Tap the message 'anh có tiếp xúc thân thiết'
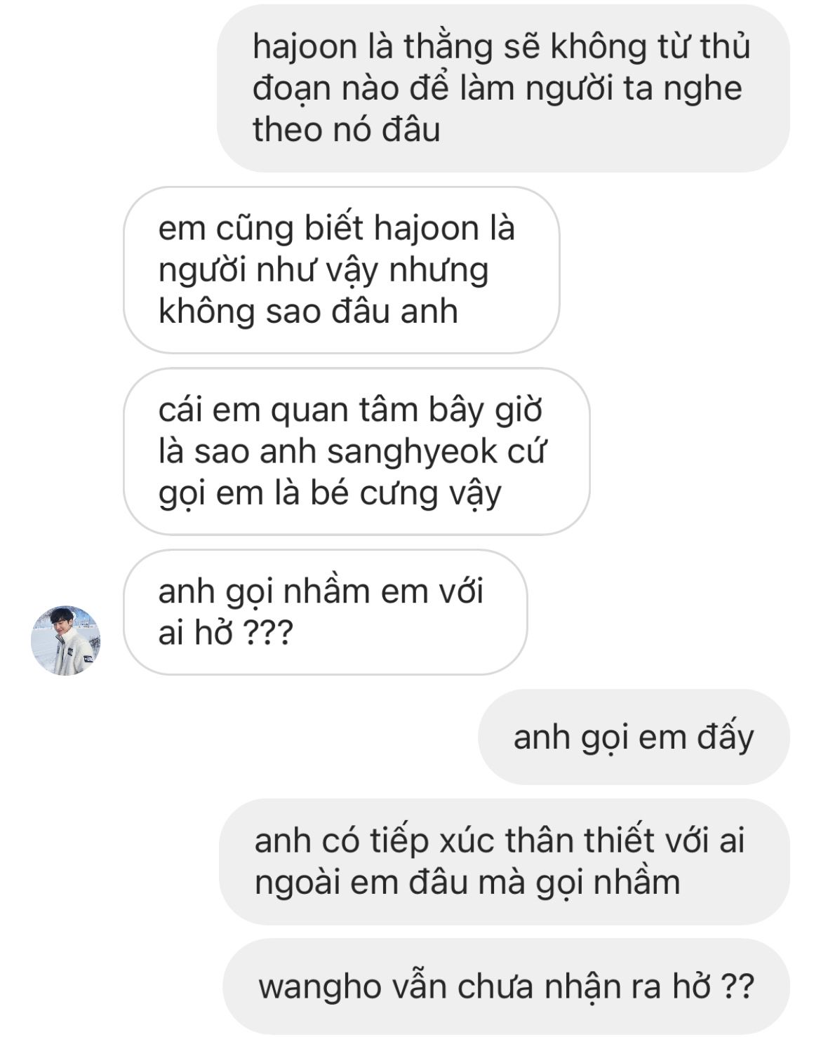 [x=505, y=862]
